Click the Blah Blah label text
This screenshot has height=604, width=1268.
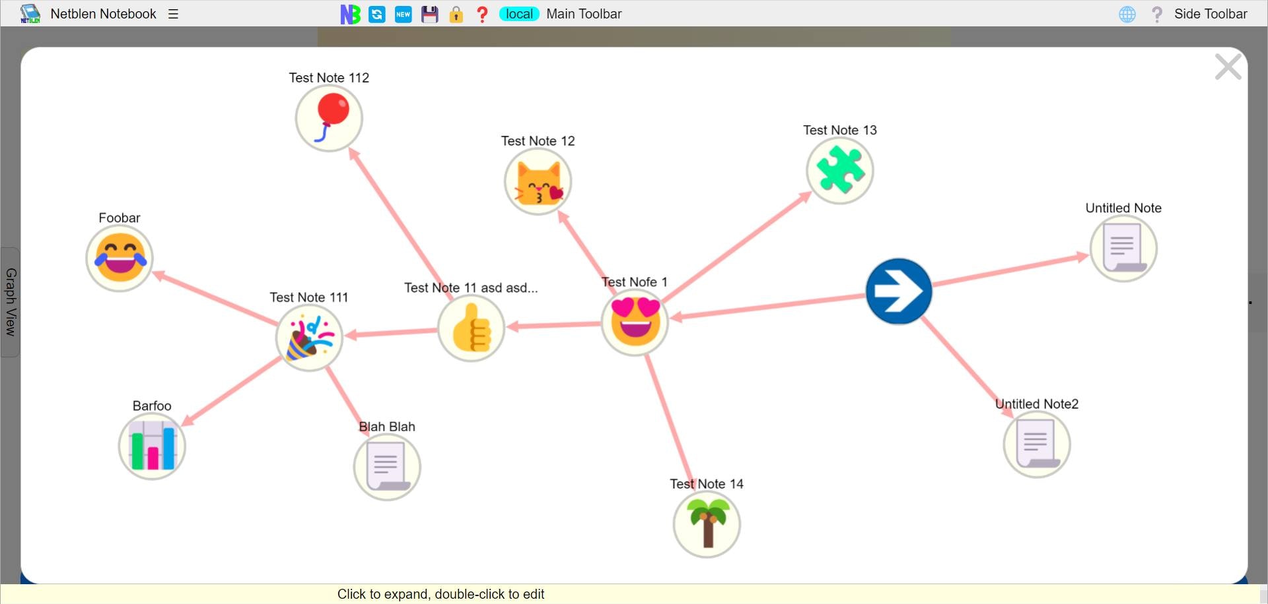pos(387,427)
